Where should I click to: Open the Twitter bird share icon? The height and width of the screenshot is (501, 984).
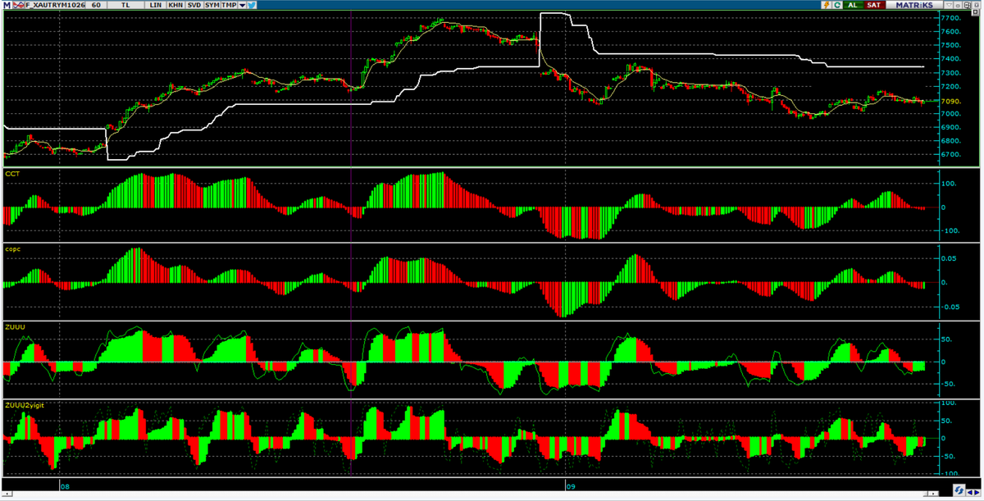253,5
